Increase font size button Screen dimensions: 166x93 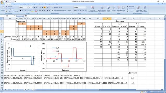[x=34, y=7]
